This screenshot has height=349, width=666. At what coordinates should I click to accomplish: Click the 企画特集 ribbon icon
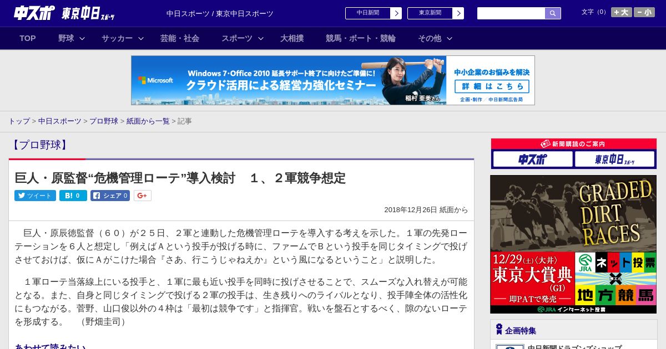[499, 330]
